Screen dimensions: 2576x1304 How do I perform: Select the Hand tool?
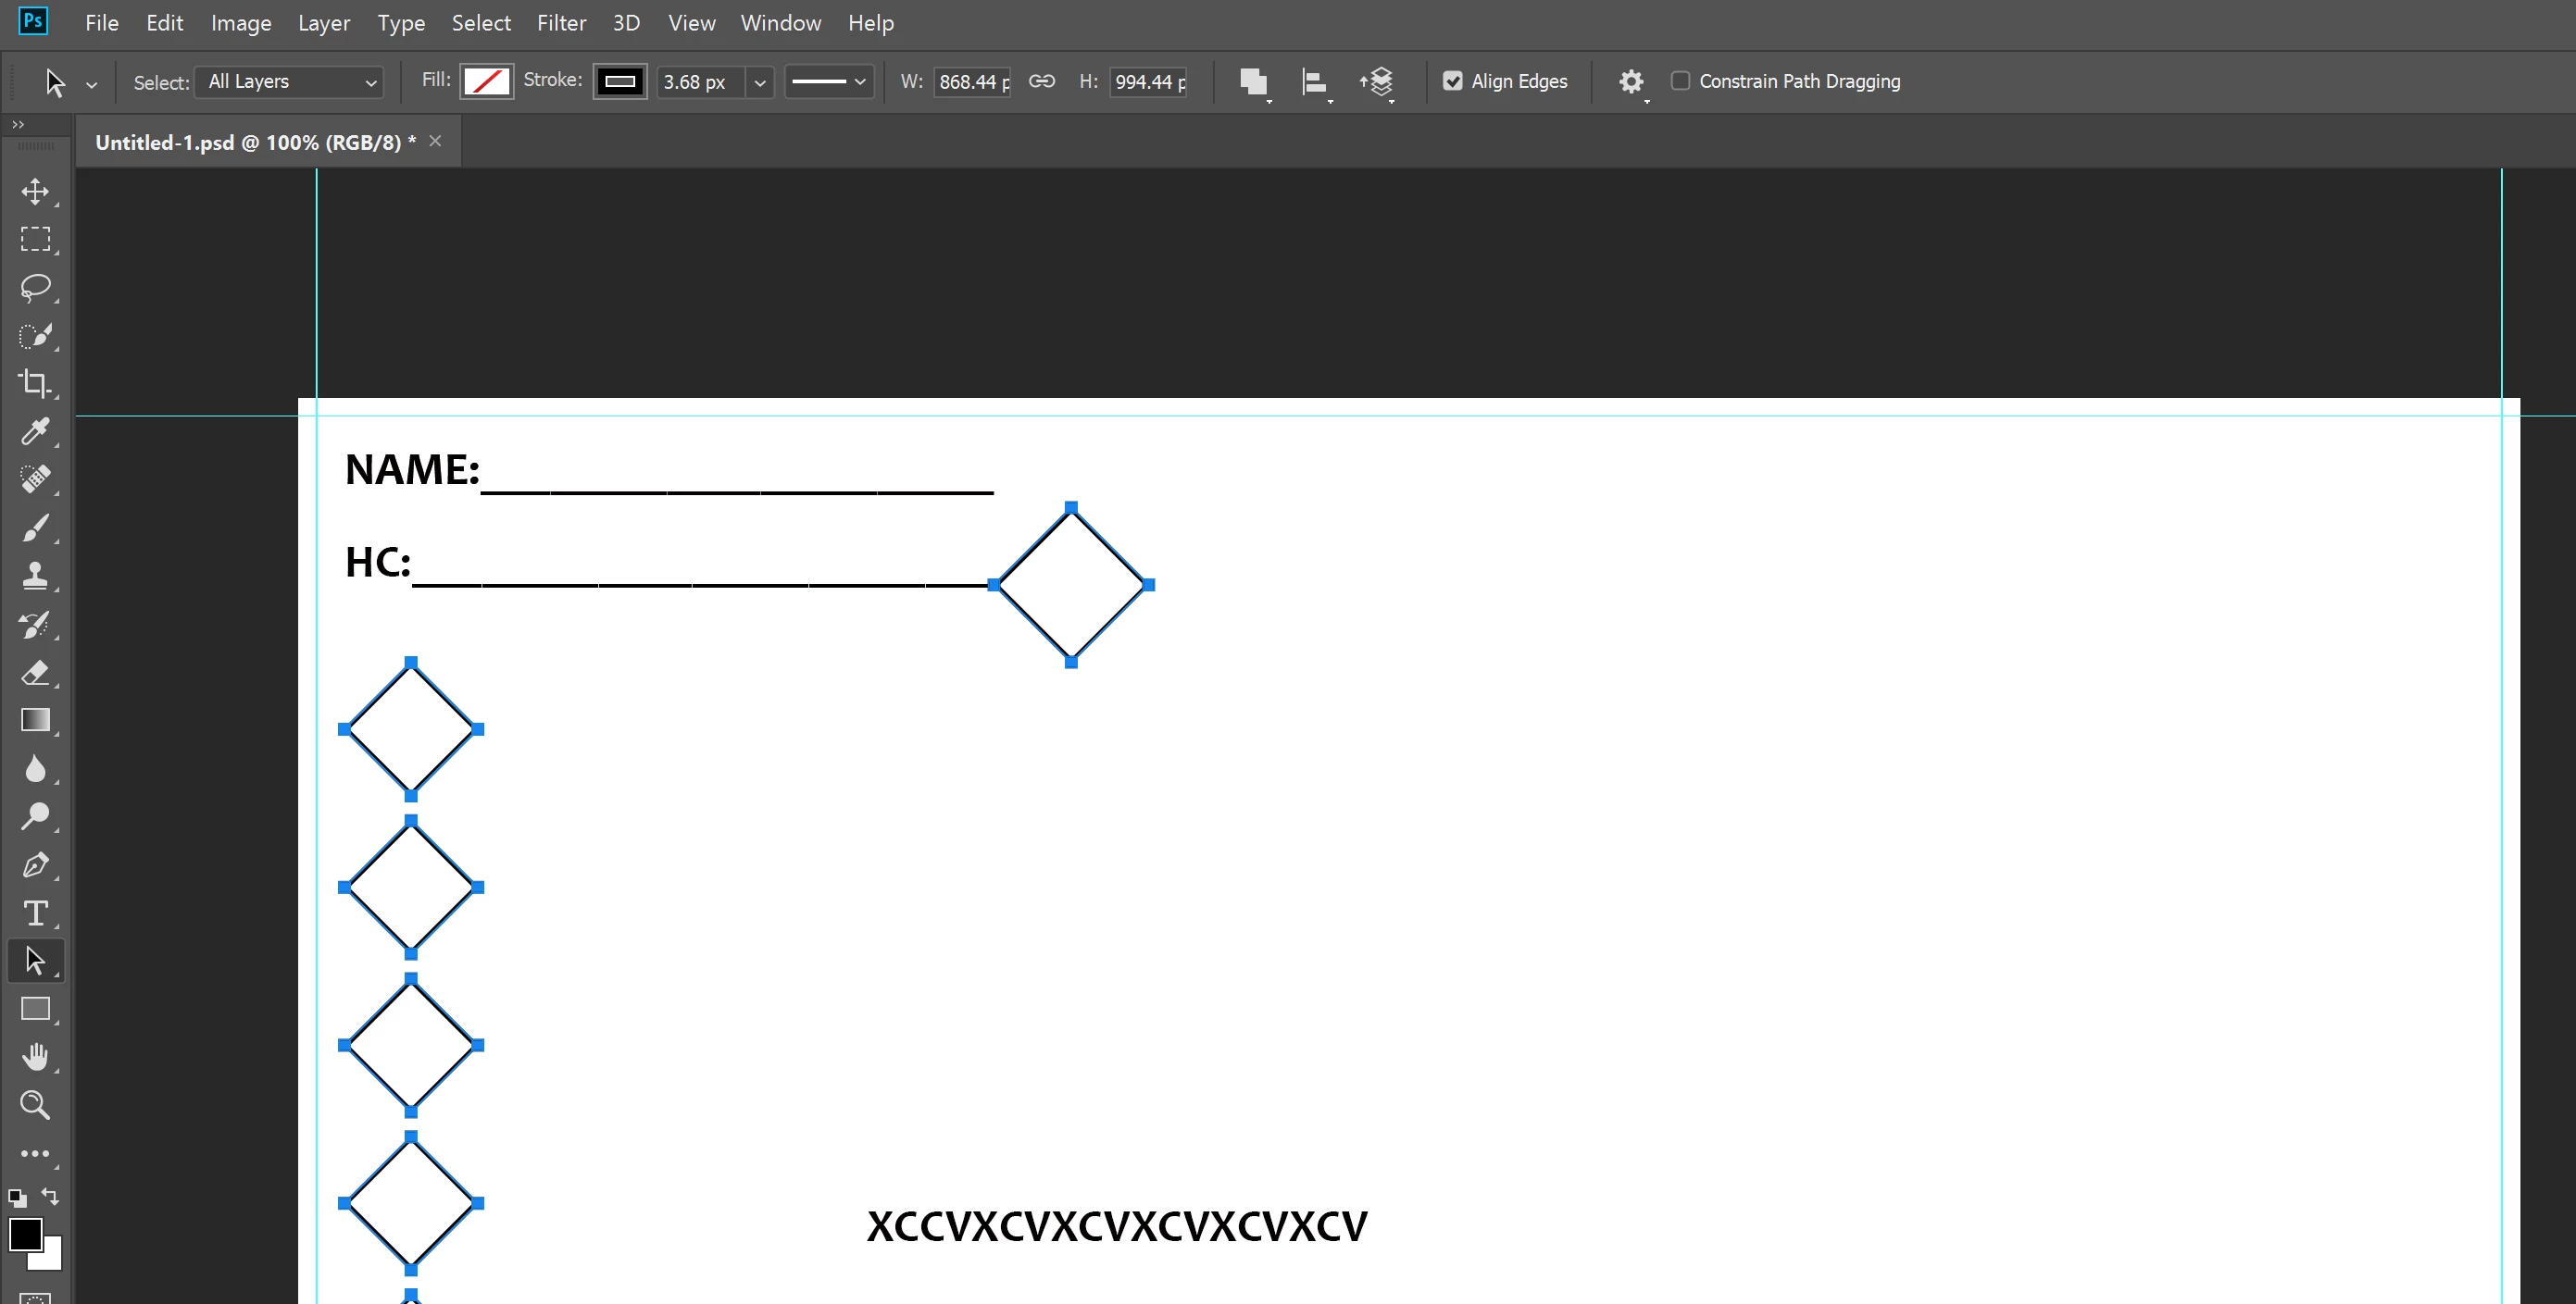click(x=35, y=1057)
